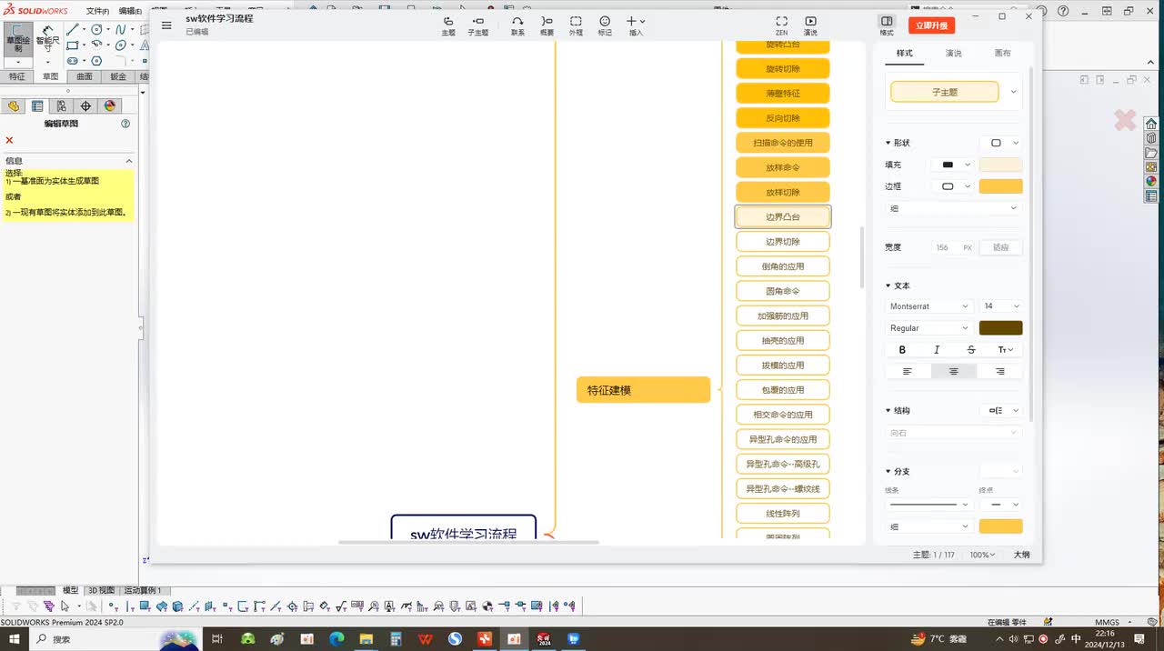Open the border thickness 细 dropdown under 边框
1164x651 pixels.
tap(953, 208)
